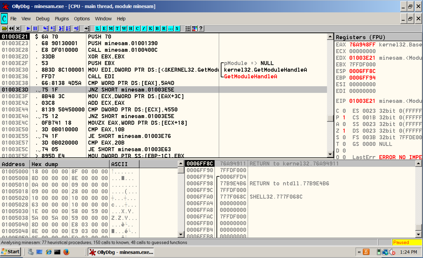Open the Plugins menu
Screen dimensions: 423x258
pyautogui.click(x=62, y=19)
